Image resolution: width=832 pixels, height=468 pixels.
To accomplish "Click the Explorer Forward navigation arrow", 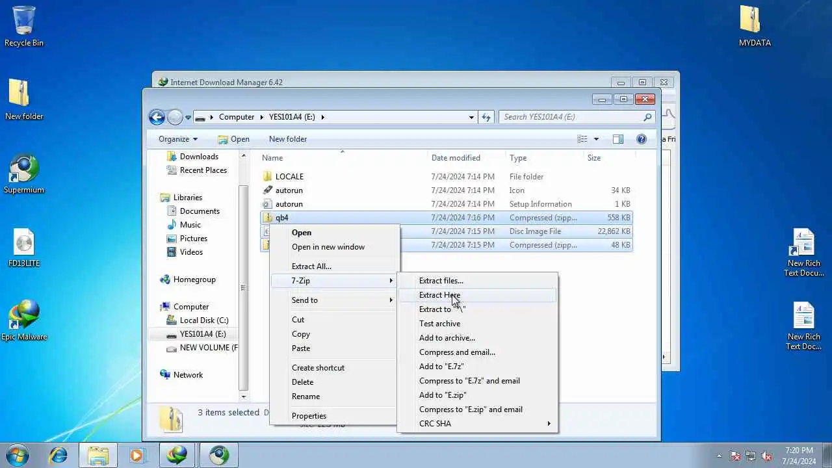I will (x=175, y=117).
